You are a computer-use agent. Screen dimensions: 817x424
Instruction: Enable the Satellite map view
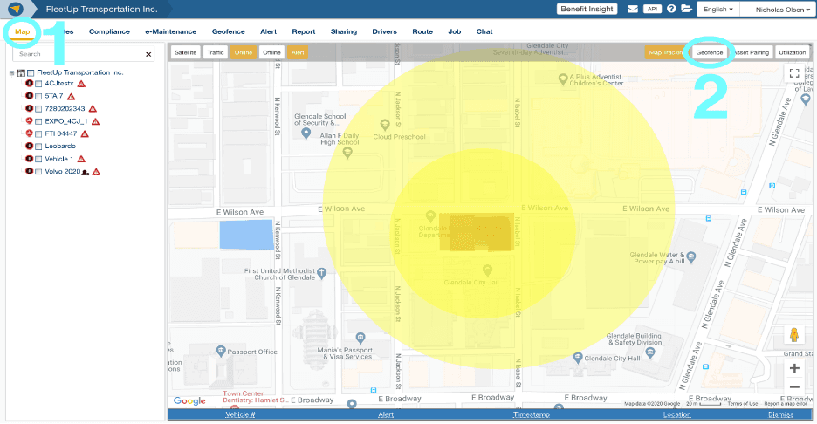pyautogui.click(x=185, y=52)
